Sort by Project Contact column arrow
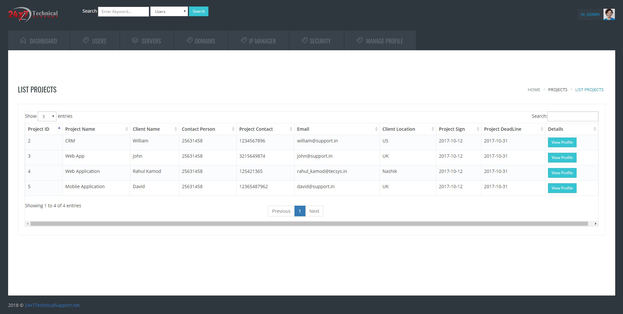 (x=291, y=129)
